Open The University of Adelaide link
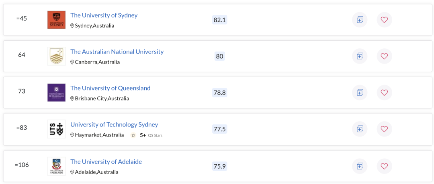Screen dimensions: 434x184 (x=106, y=161)
